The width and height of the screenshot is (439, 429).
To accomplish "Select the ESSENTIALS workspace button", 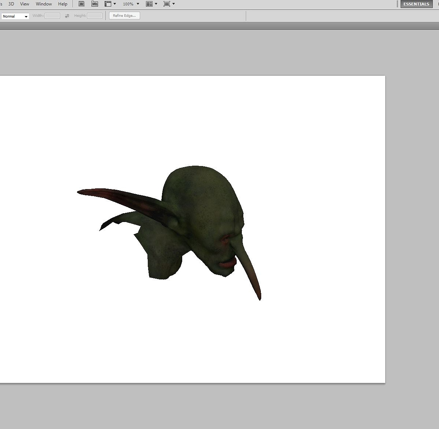I will click(x=416, y=4).
